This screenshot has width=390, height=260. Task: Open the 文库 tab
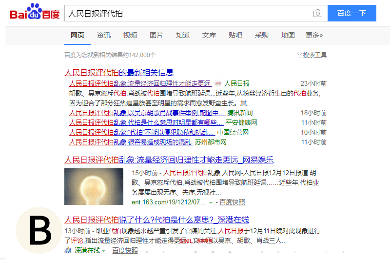click(209, 35)
